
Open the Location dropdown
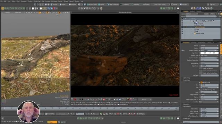click(x=208, y=102)
